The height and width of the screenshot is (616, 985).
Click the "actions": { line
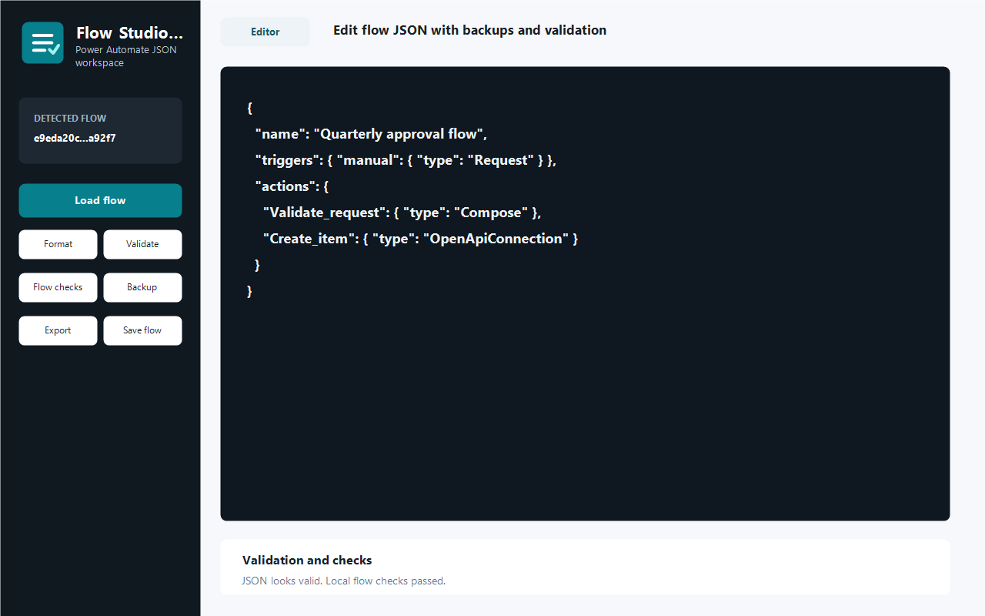(x=292, y=186)
